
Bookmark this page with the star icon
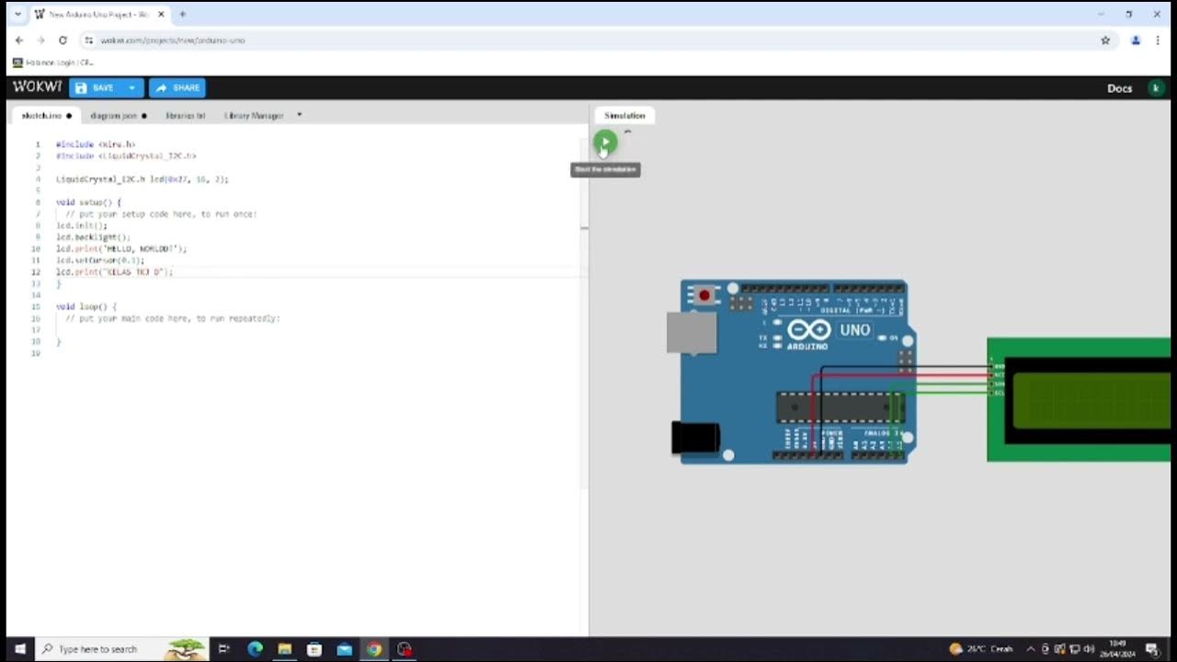[1105, 40]
